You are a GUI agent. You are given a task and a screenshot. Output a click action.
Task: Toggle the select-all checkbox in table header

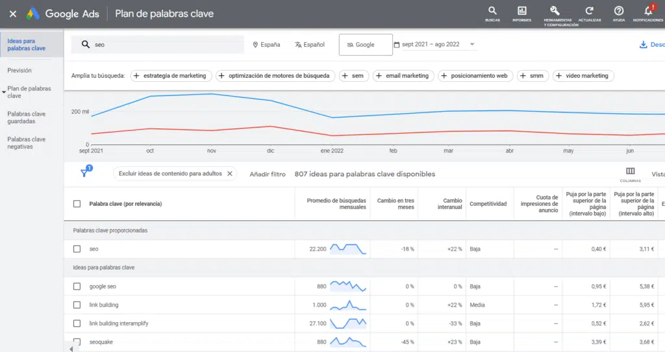(x=77, y=203)
